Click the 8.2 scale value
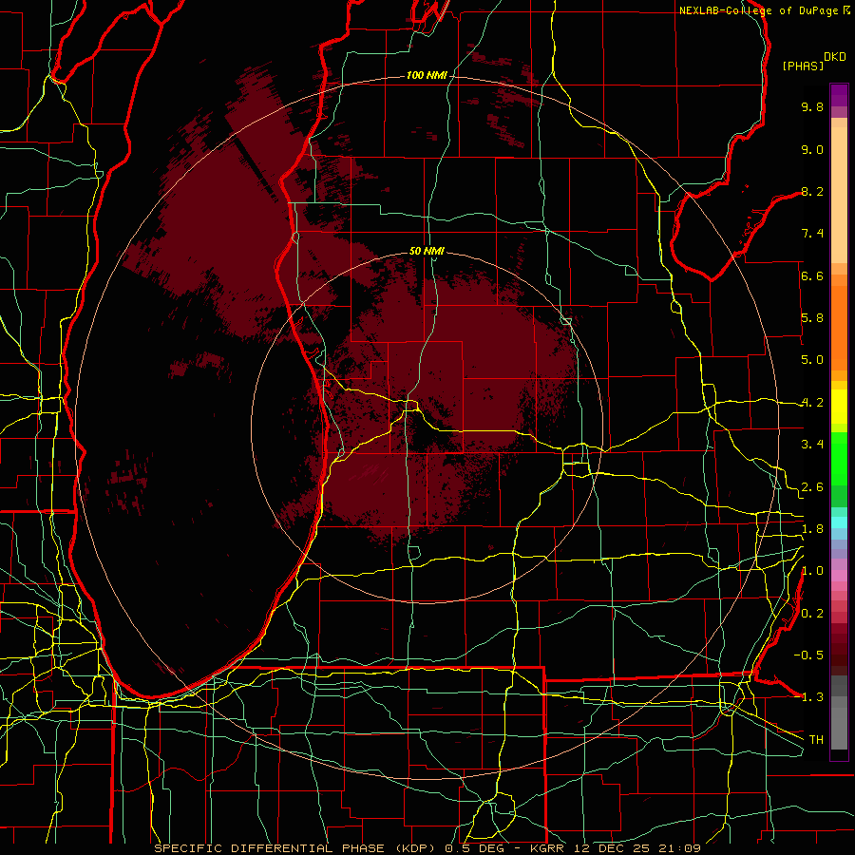The width and height of the screenshot is (855, 855). click(812, 191)
